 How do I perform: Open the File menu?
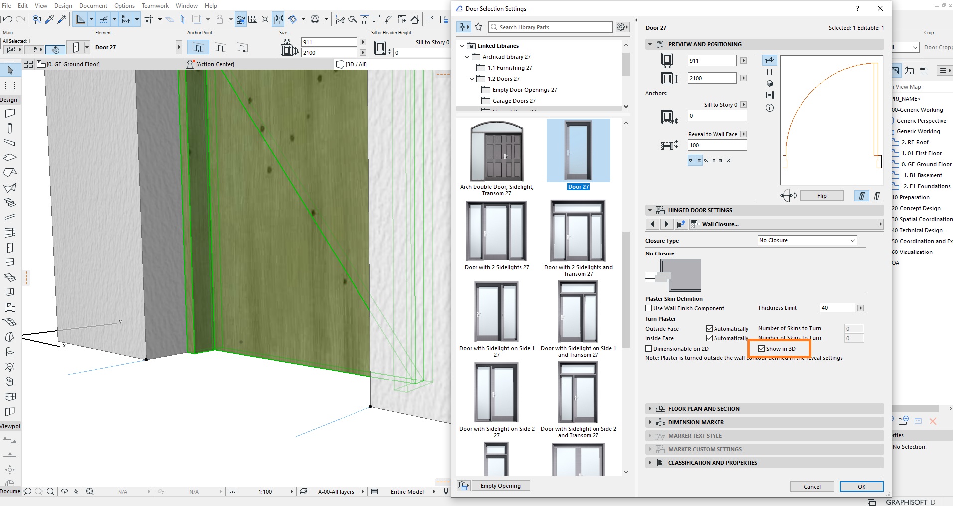6,6
